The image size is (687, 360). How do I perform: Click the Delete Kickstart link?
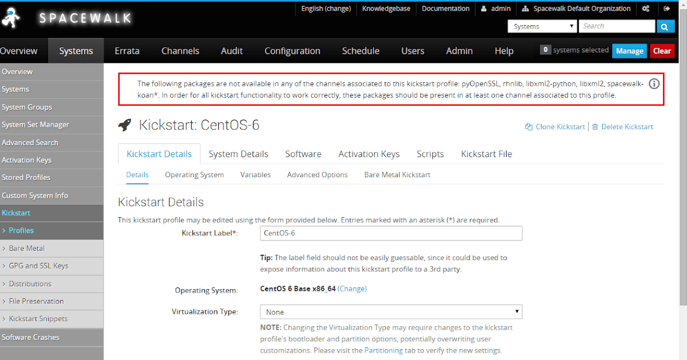[622, 127]
